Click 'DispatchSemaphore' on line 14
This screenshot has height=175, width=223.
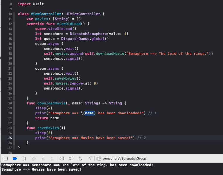click(x=88, y=34)
